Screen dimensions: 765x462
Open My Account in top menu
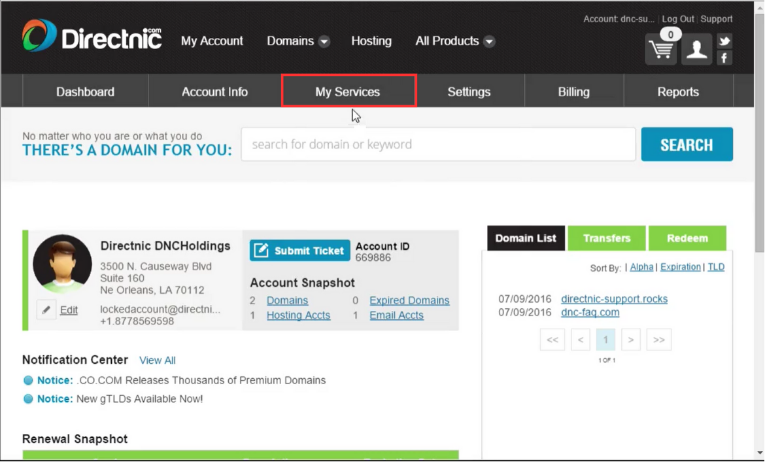212,41
